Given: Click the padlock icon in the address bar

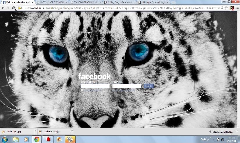Looking at the screenshot, I should [19, 8].
